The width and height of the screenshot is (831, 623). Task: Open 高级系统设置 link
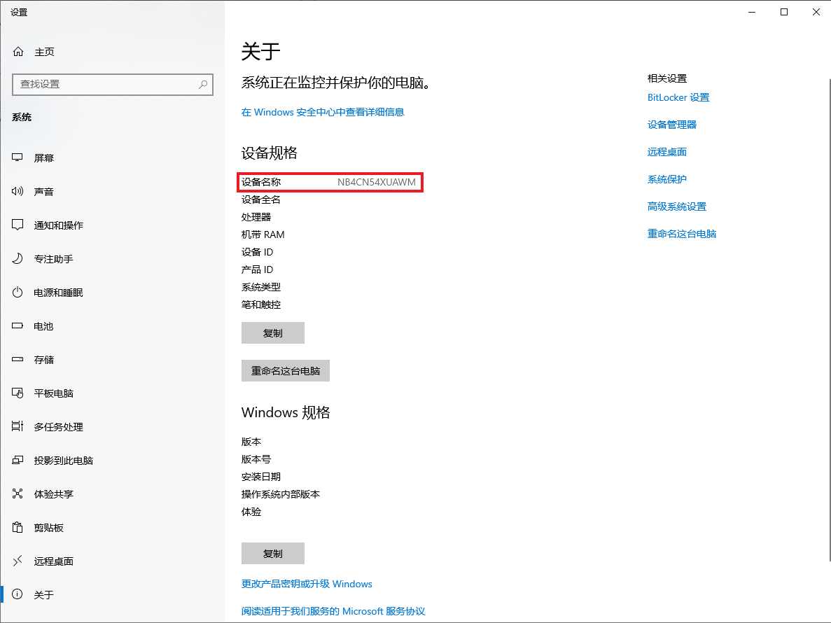[677, 206]
